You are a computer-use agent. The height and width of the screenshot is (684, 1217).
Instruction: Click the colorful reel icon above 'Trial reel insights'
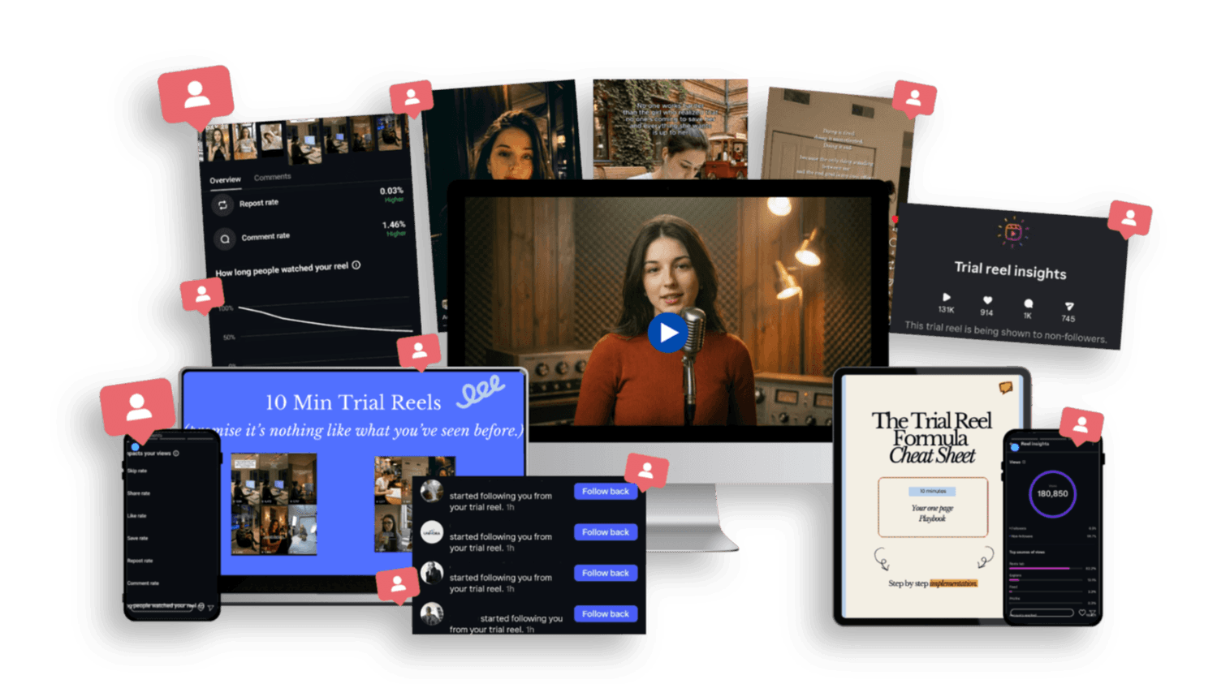click(x=1012, y=232)
